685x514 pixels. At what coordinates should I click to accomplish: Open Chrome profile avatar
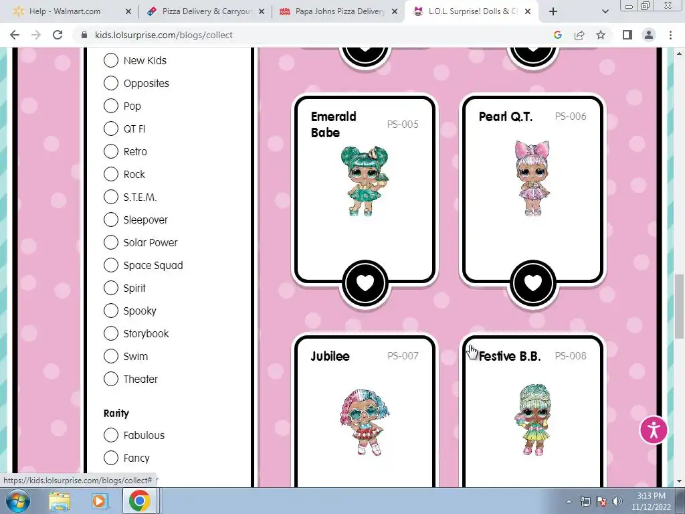point(649,35)
